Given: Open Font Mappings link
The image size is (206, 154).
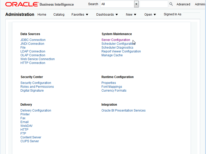Looking at the screenshot, I should pos(112,87).
